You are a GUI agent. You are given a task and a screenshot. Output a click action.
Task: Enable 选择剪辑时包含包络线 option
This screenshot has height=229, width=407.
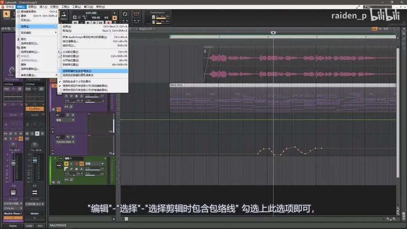pos(93,71)
